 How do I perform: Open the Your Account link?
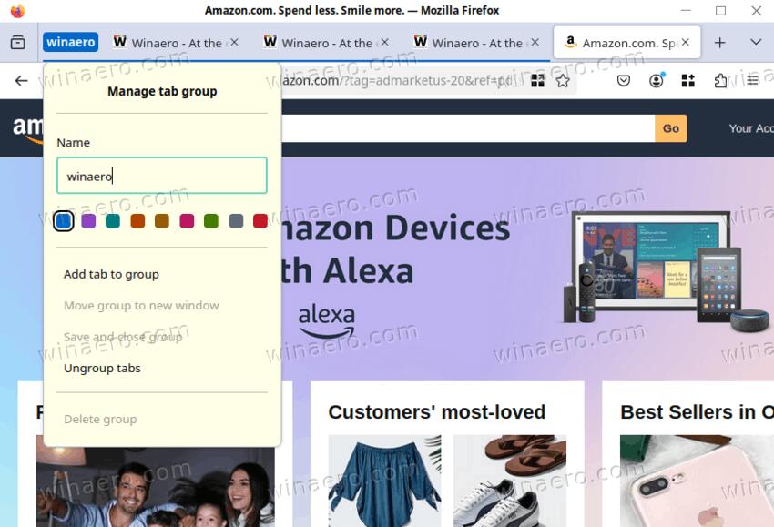coord(751,128)
